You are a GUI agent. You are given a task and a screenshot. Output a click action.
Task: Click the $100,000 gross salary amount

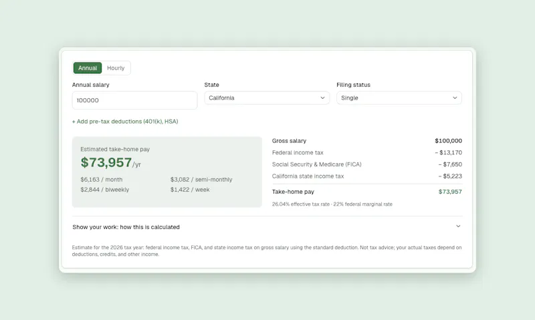pos(448,141)
